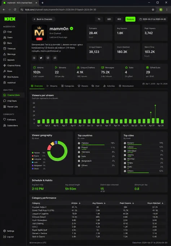This screenshot has width=171, height=246.
Task: Reload the page in the browser
Action: point(15,9)
